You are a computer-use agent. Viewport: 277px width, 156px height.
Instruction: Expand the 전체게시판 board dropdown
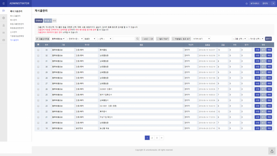pos(74,38)
